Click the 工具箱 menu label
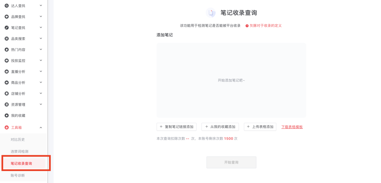This screenshot has height=183, width=381. tap(17, 127)
